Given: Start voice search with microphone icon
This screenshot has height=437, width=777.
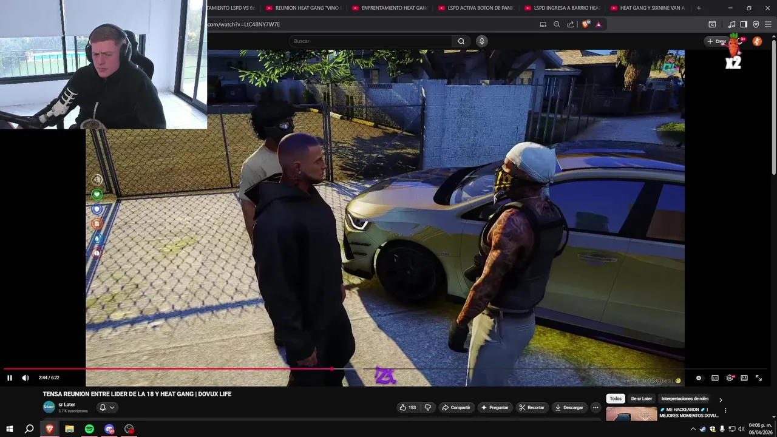Looking at the screenshot, I should [481, 41].
